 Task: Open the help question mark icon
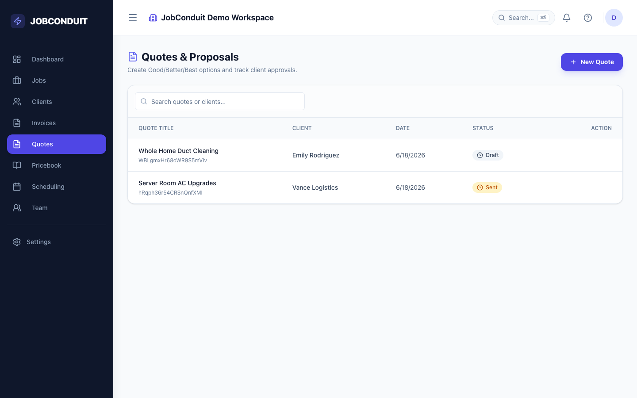[588, 18]
